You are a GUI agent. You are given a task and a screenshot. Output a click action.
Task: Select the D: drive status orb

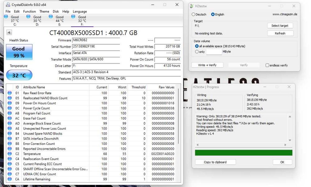(28, 16)
